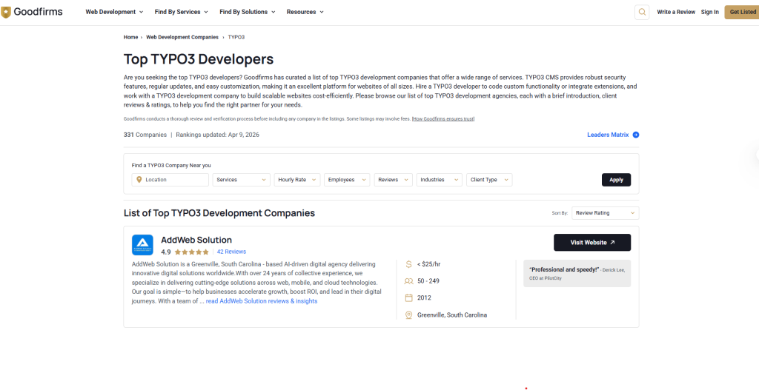Click the employees people icon
The width and height of the screenshot is (759, 390).
(x=408, y=280)
